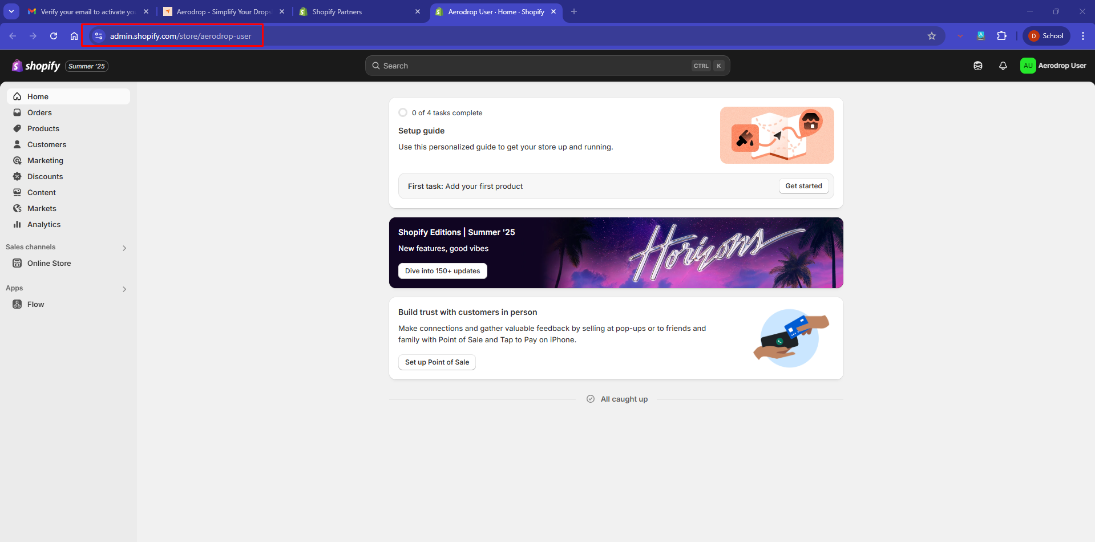
Task: Open the School profile button
Action: [1046, 36]
